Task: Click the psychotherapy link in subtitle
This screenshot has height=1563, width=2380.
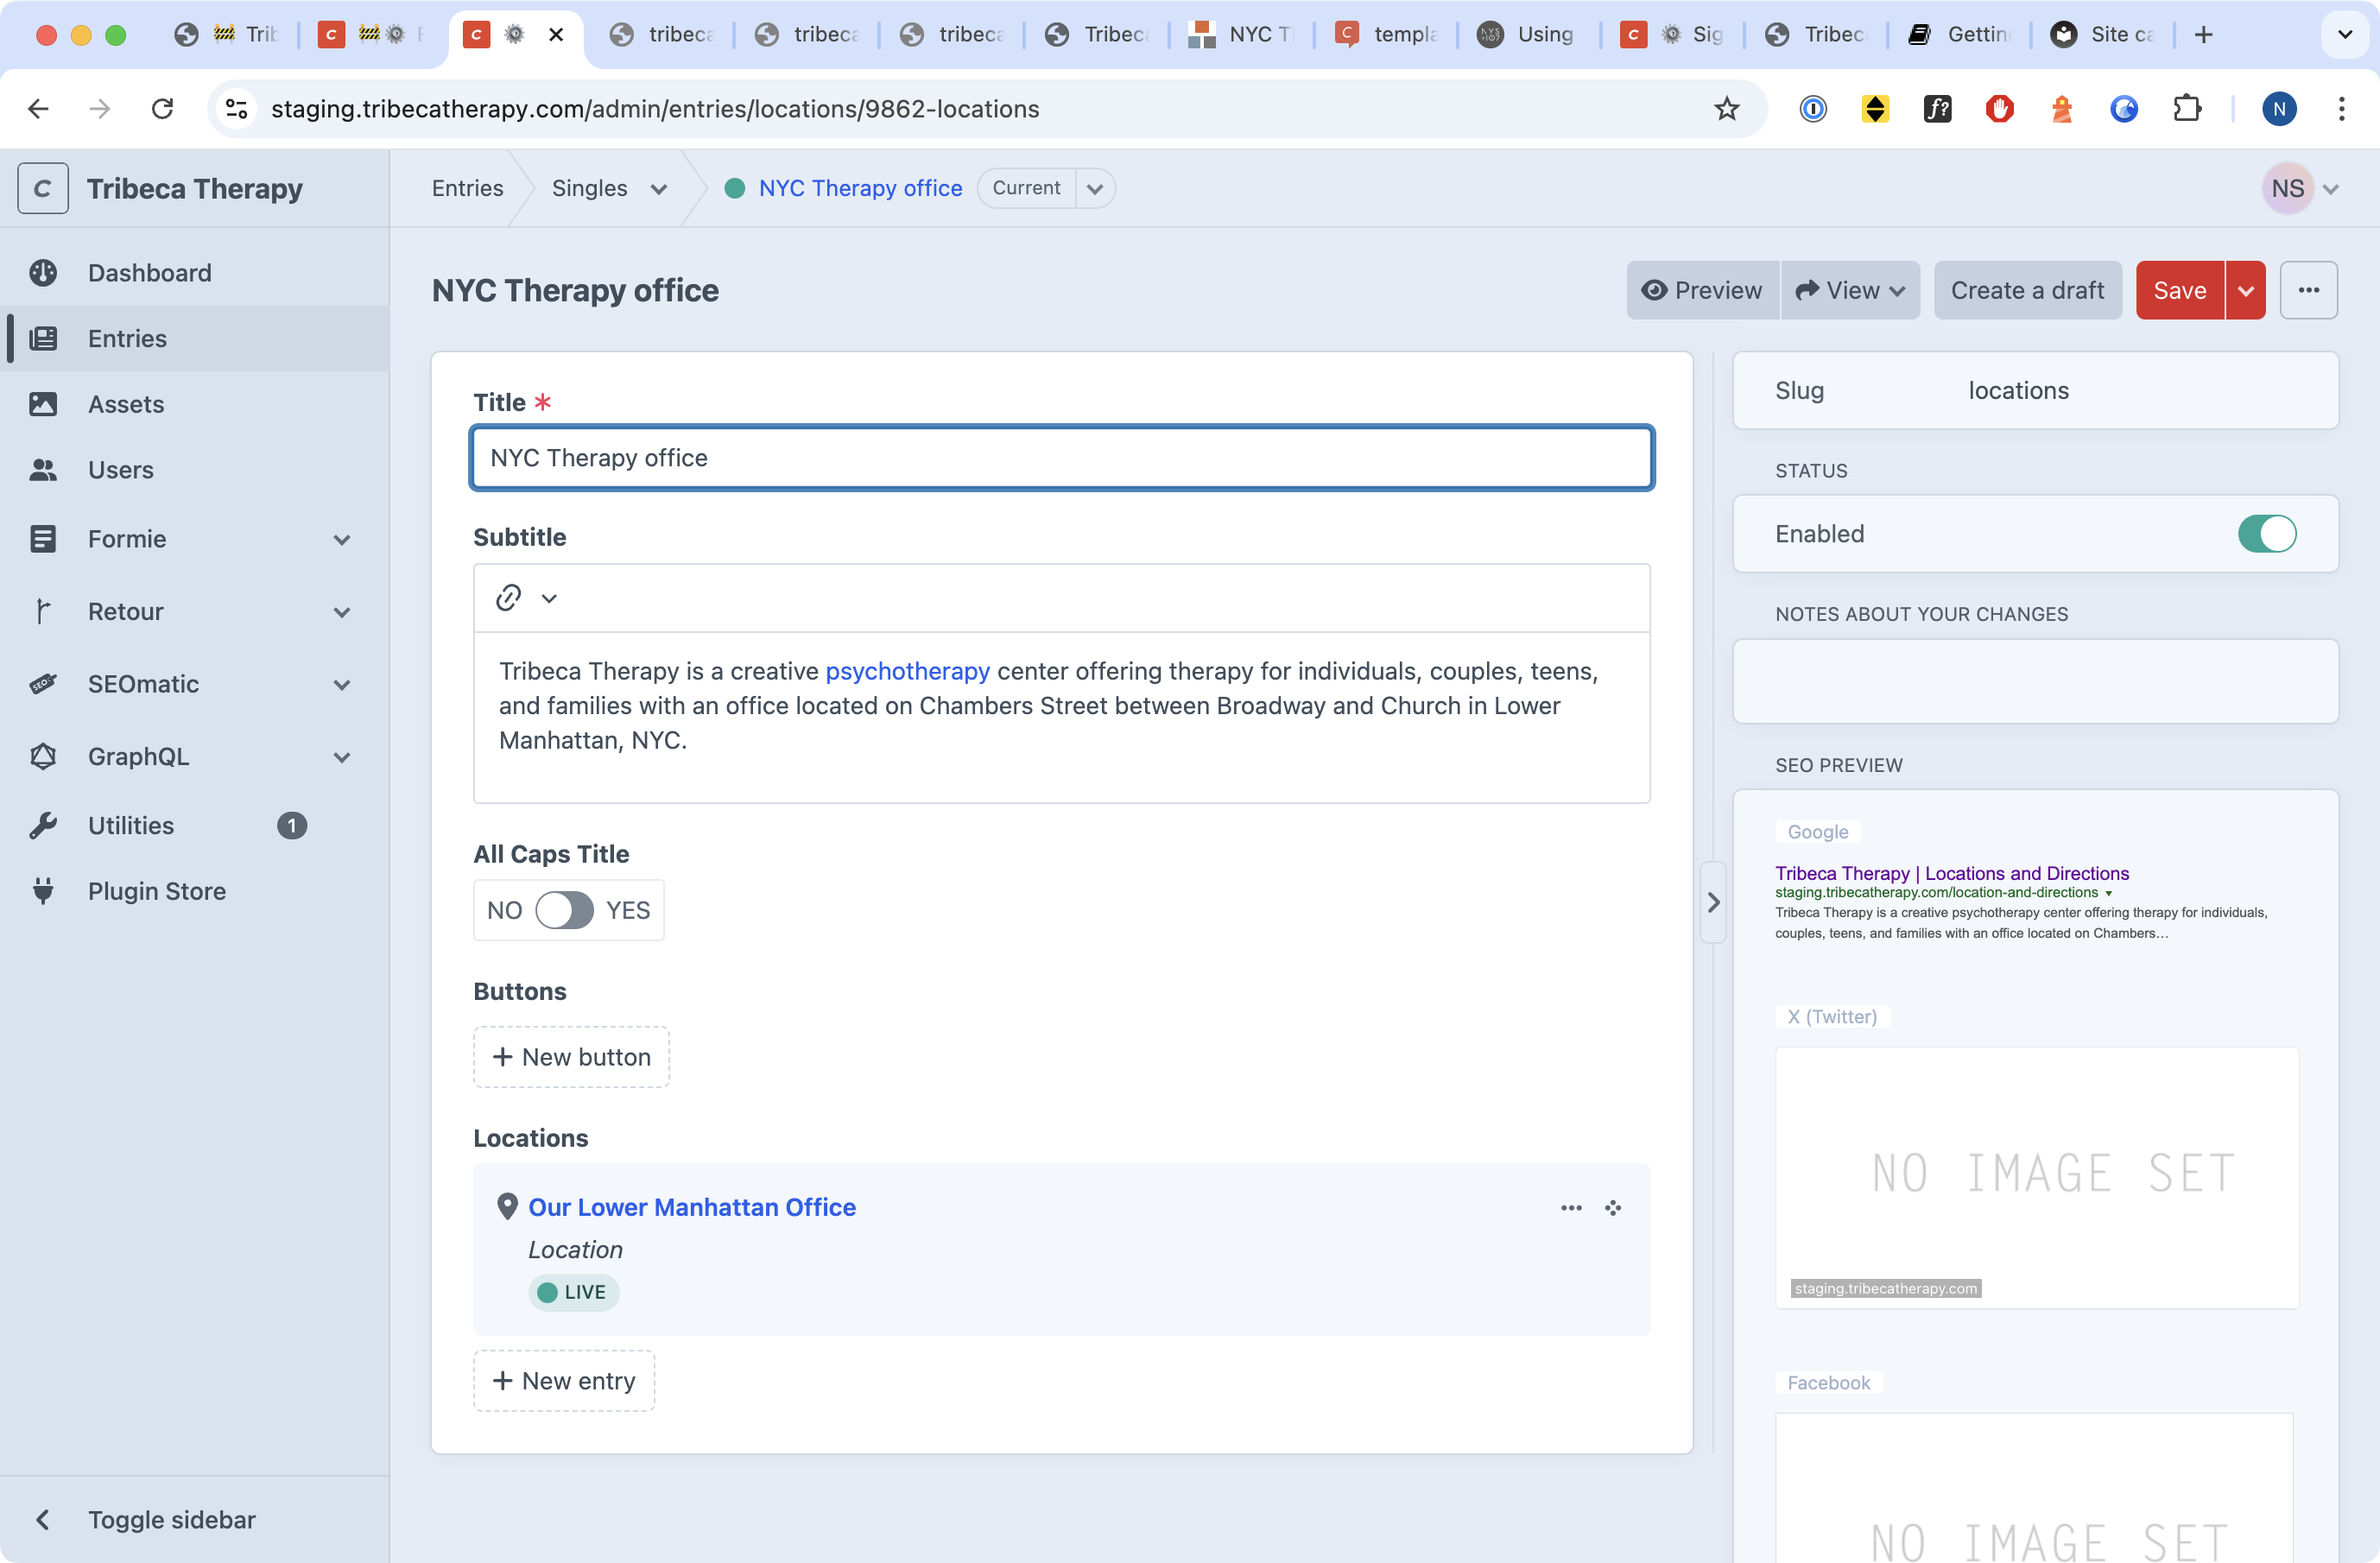Action: coord(907,671)
